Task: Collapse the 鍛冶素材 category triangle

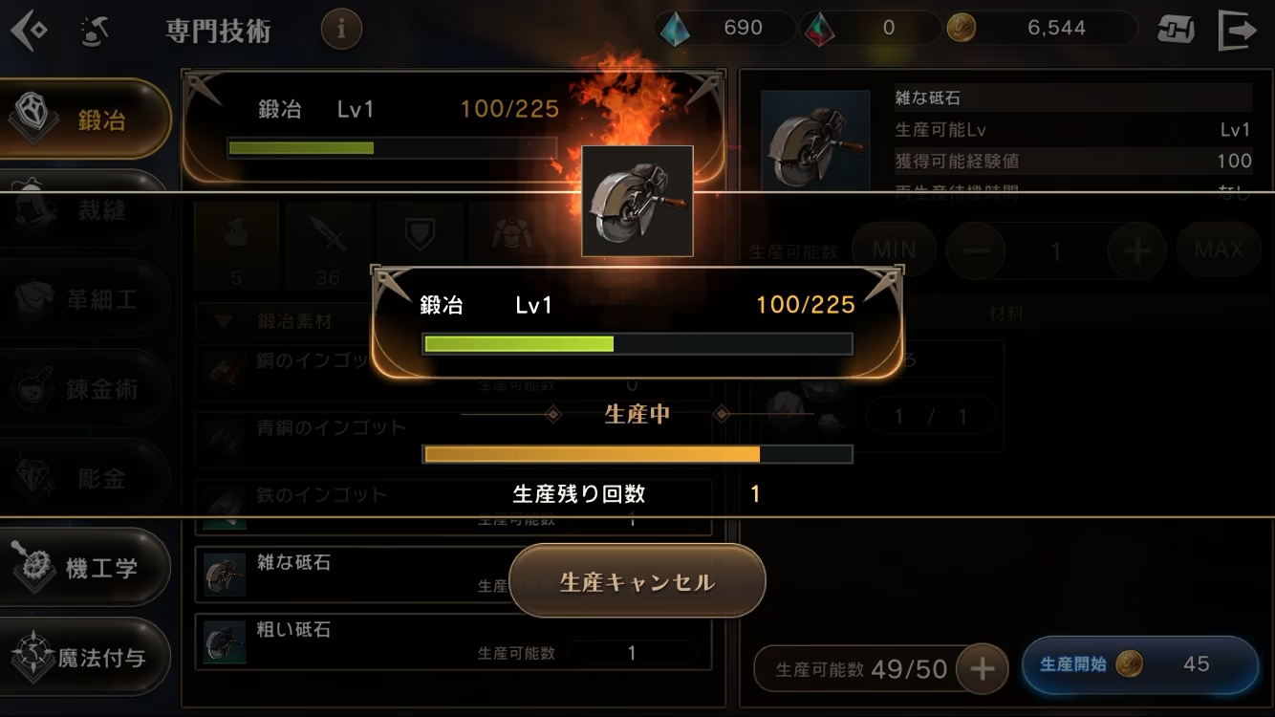Action: coord(225,322)
